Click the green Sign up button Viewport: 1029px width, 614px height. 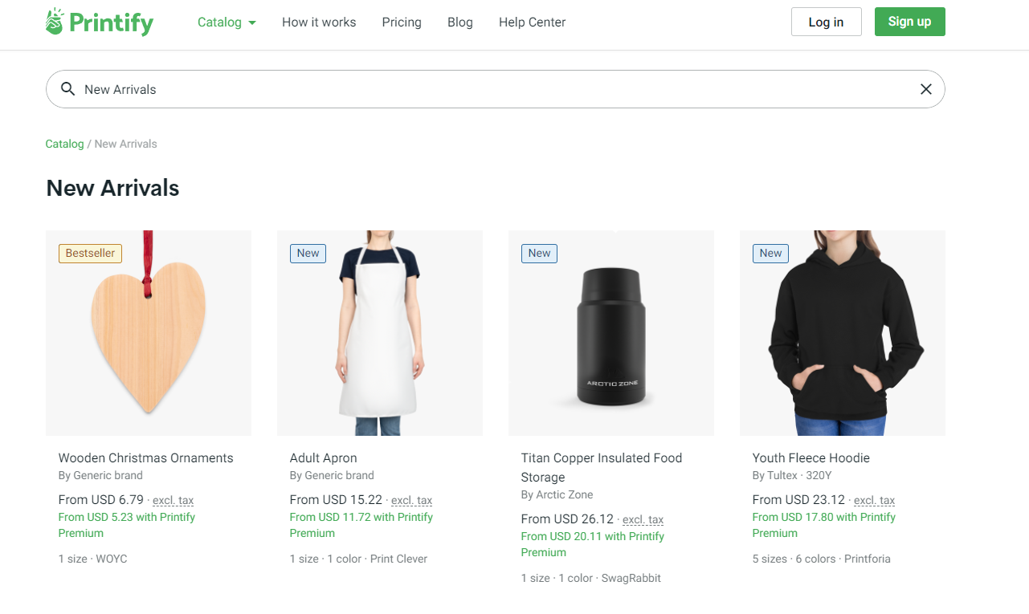(x=909, y=22)
